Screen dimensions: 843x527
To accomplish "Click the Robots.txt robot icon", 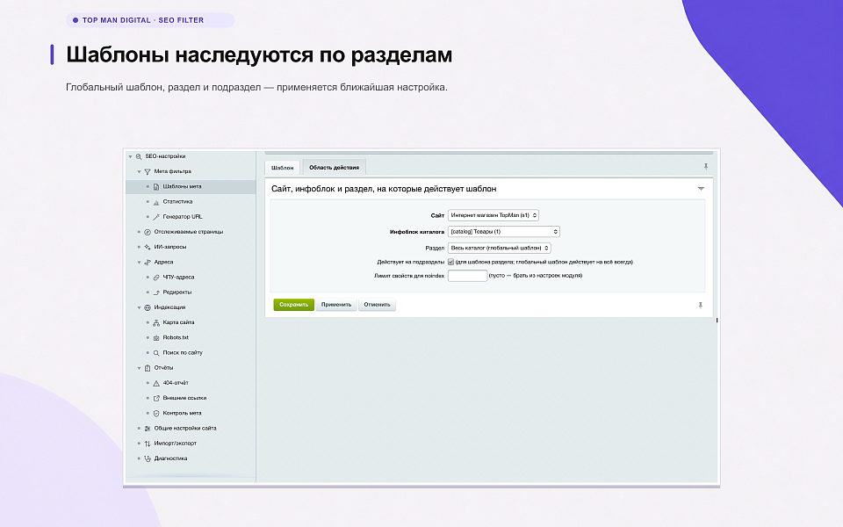I will [x=156, y=337].
